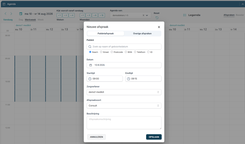Select Di 11 under demo1 medikit
The width and height of the screenshot is (245, 144).
point(33,30)
